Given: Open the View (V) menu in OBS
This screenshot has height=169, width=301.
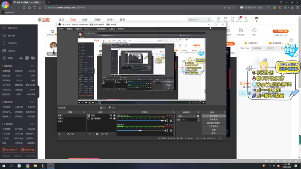Looking at the screenshot, I should pos(79,29).
